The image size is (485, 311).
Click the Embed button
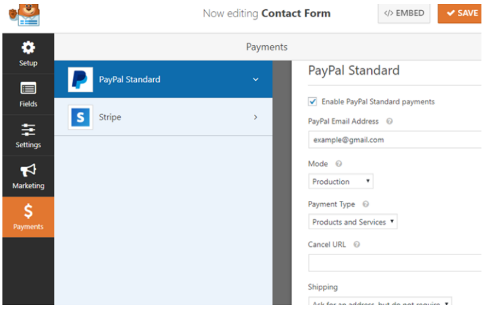404,14
